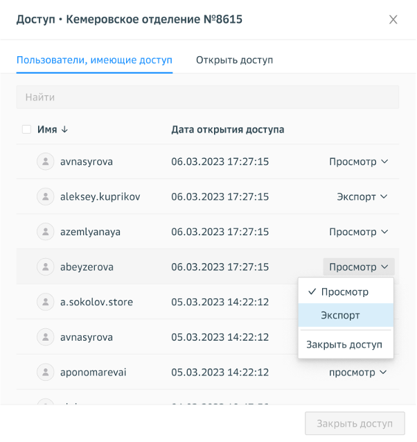Screen dimensions: 417x442
Task: Click into the Найти search field
Action: click(208, 98)
